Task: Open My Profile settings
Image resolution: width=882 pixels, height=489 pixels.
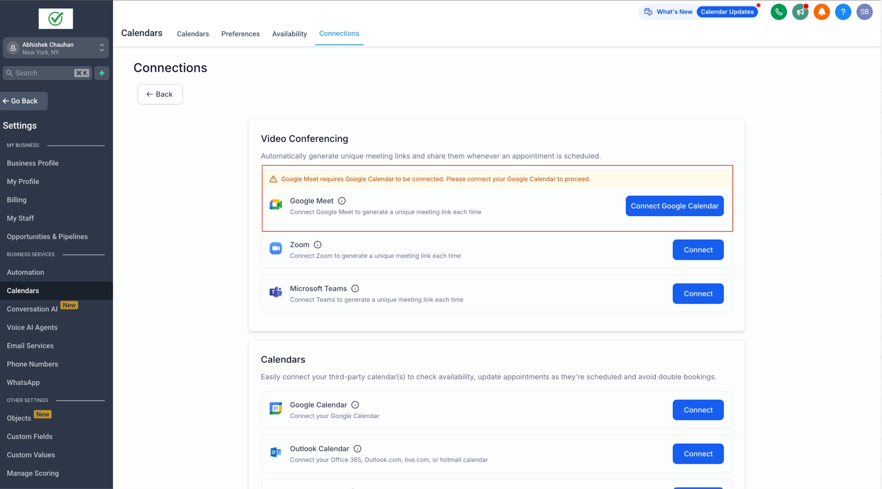Action: pyautogui.click(x=23, y=182)
